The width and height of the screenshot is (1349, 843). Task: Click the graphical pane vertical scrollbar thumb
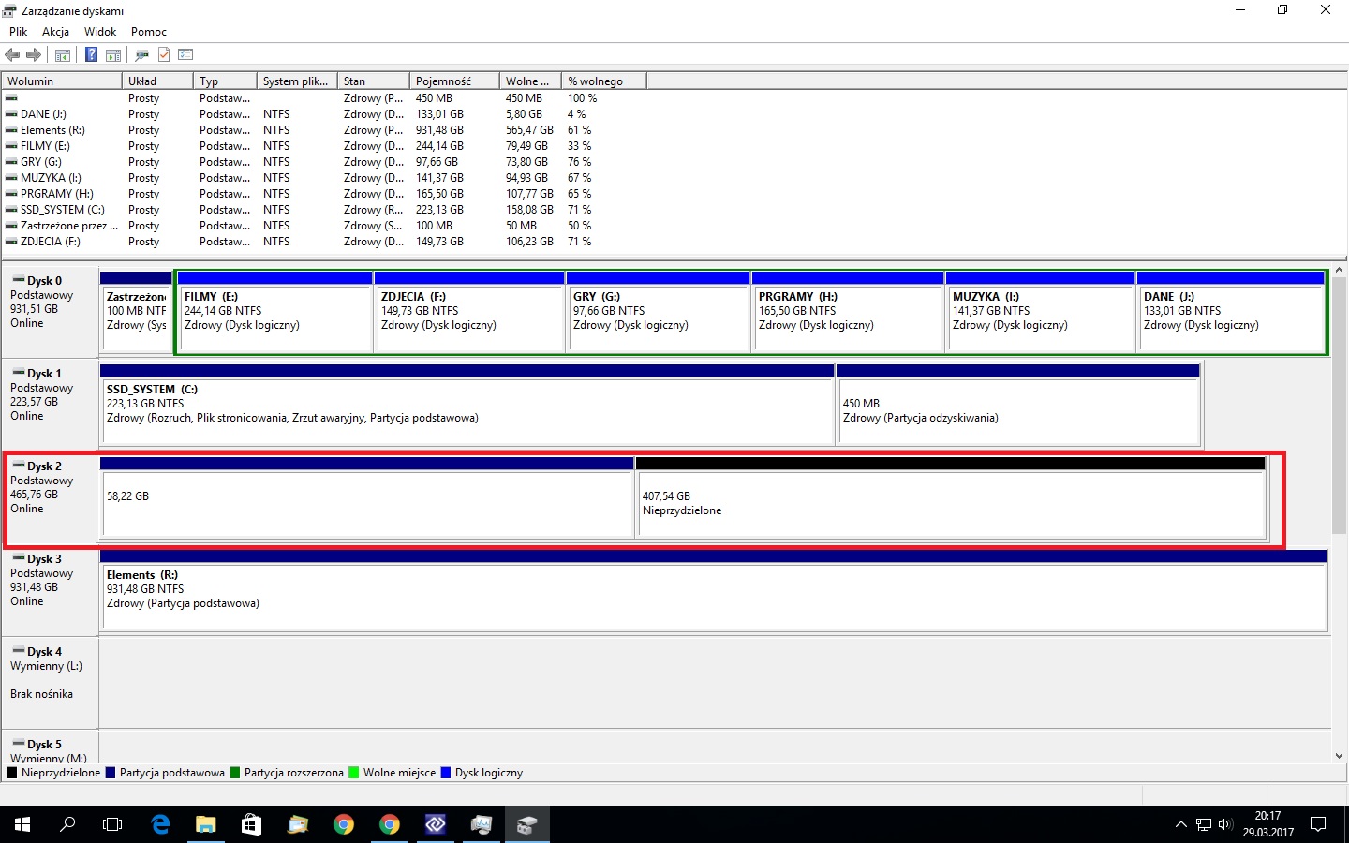coord(1339,404)
